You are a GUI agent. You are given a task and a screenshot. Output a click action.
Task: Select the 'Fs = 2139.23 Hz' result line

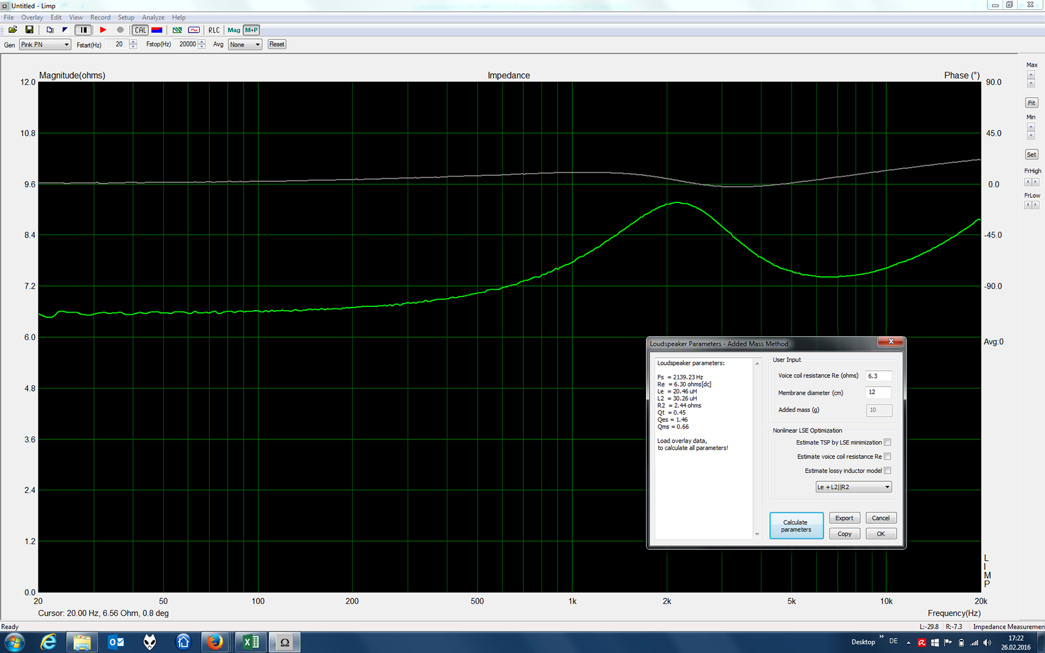680,377
